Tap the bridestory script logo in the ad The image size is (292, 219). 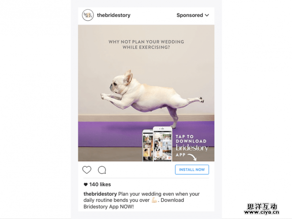point(192,148)
